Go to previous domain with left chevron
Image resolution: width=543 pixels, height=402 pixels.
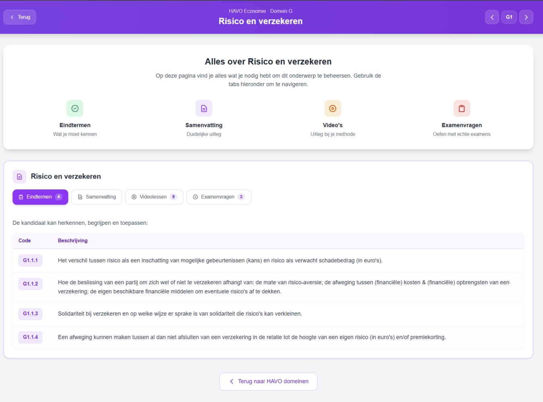(492, 17)
